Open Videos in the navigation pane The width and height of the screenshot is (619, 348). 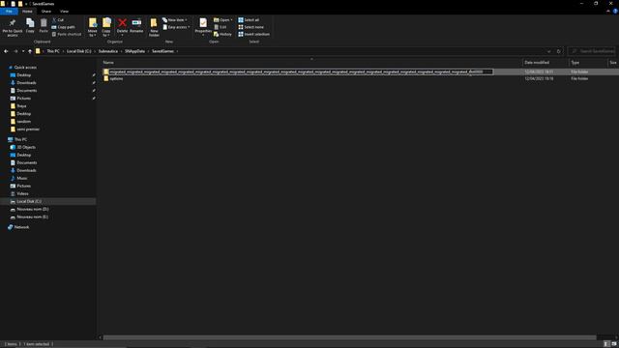coord(22,193)
